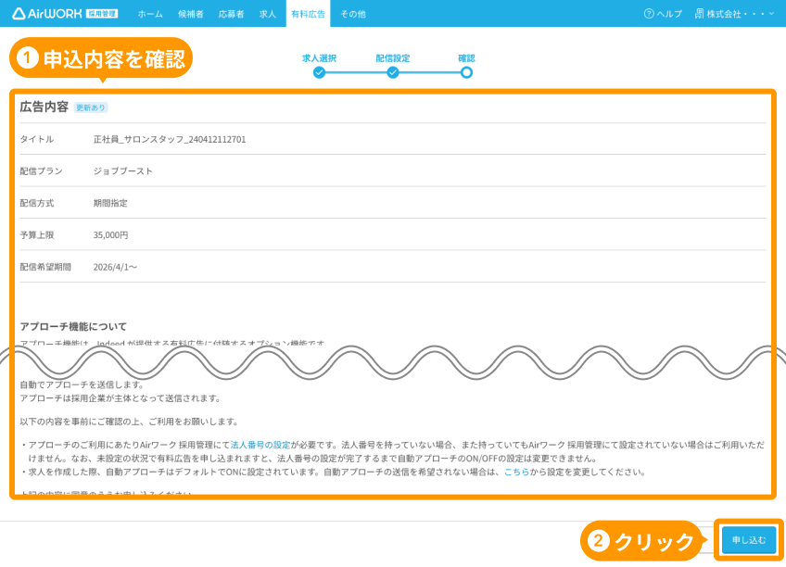786x567 pixels.
Task: Select the budget value 35,000円
Action: tap(110, 235)
